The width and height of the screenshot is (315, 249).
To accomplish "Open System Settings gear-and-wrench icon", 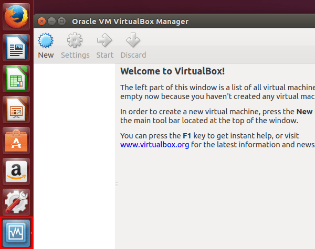I will click(17, 202).
